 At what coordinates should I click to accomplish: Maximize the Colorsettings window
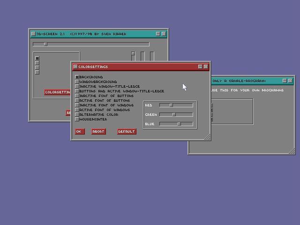pos(200,67)
